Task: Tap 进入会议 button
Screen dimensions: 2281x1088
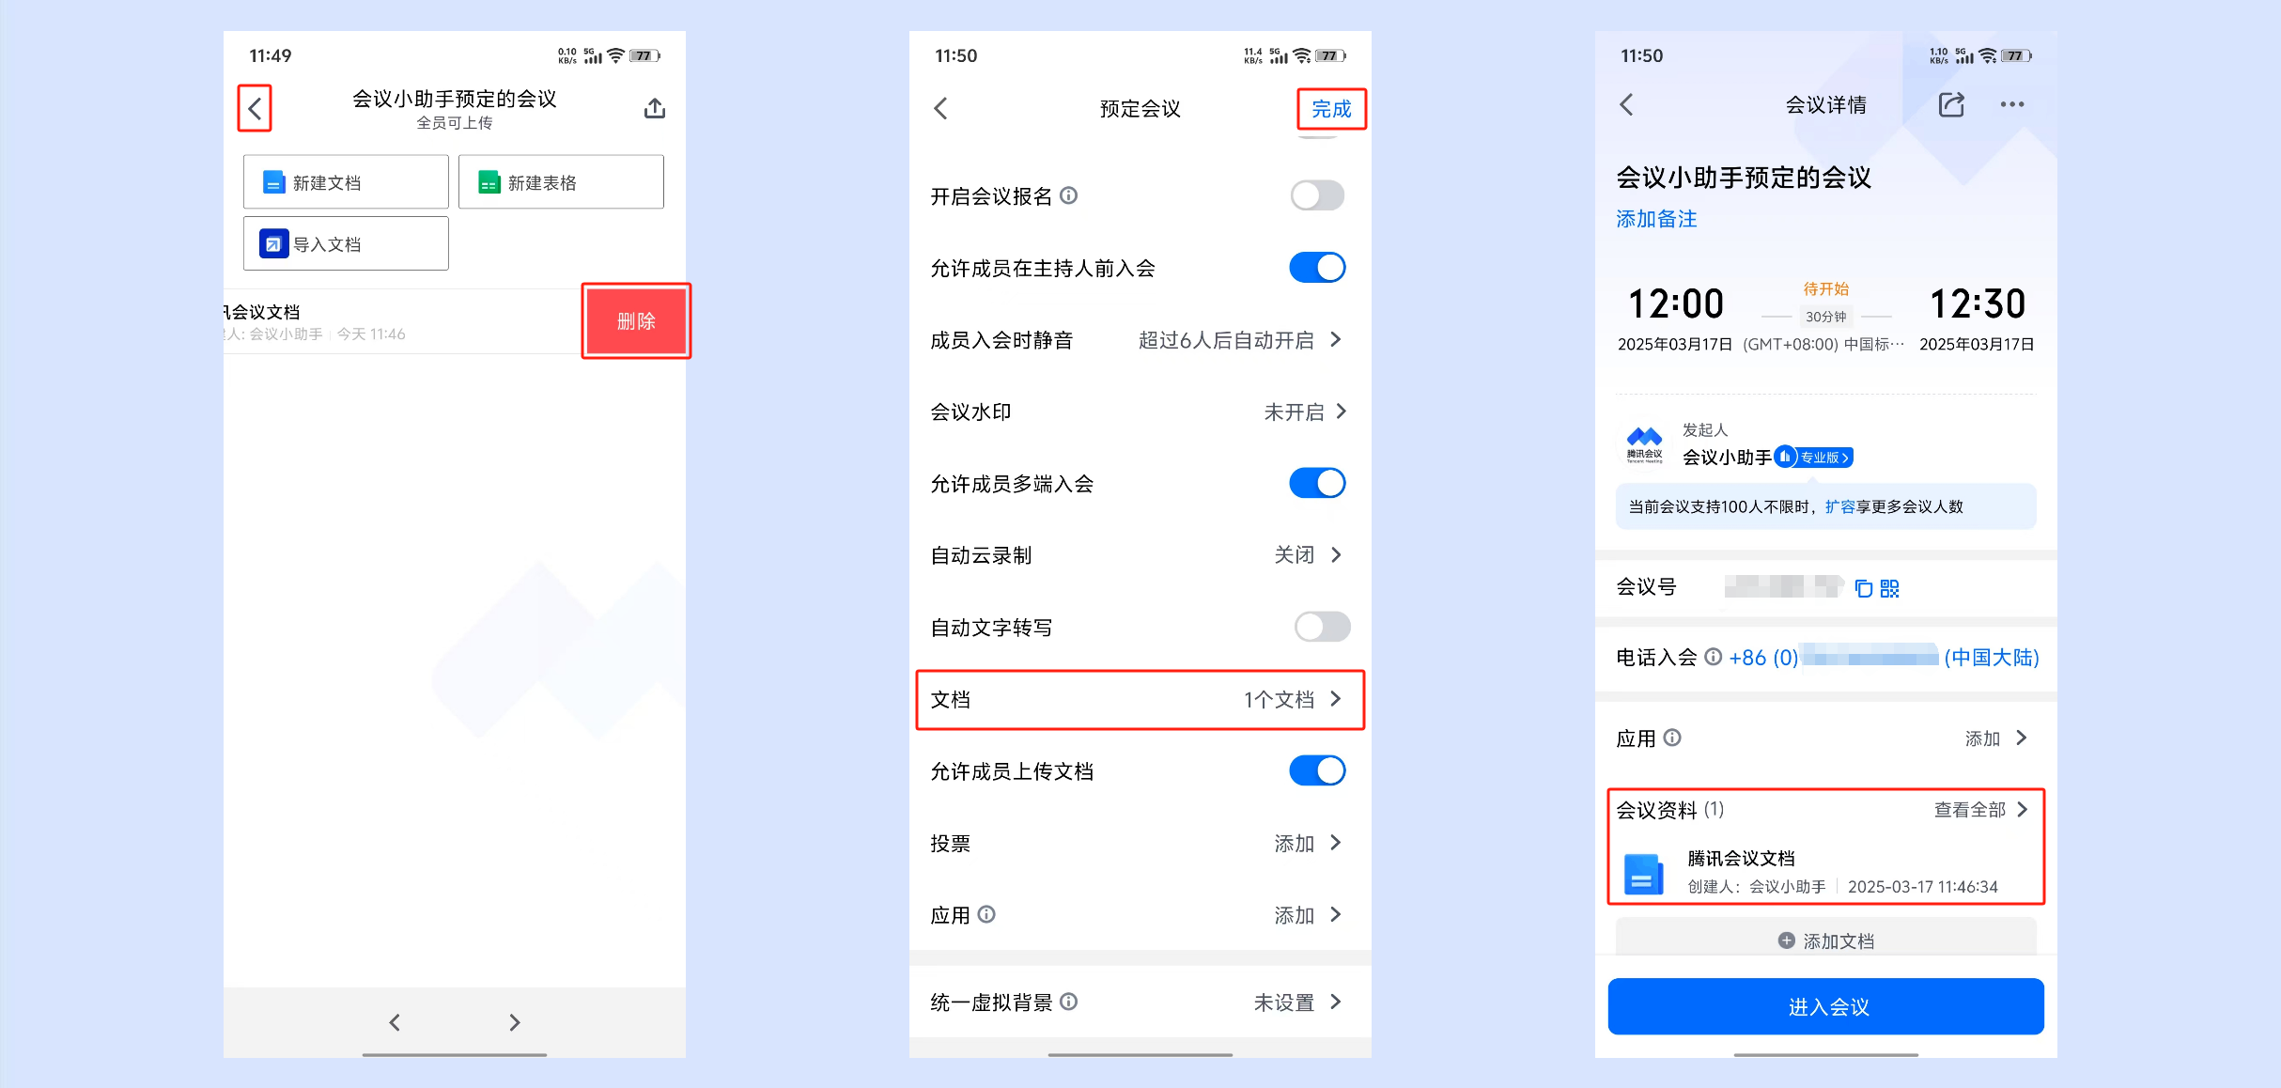Action: click(1825, 1006)
